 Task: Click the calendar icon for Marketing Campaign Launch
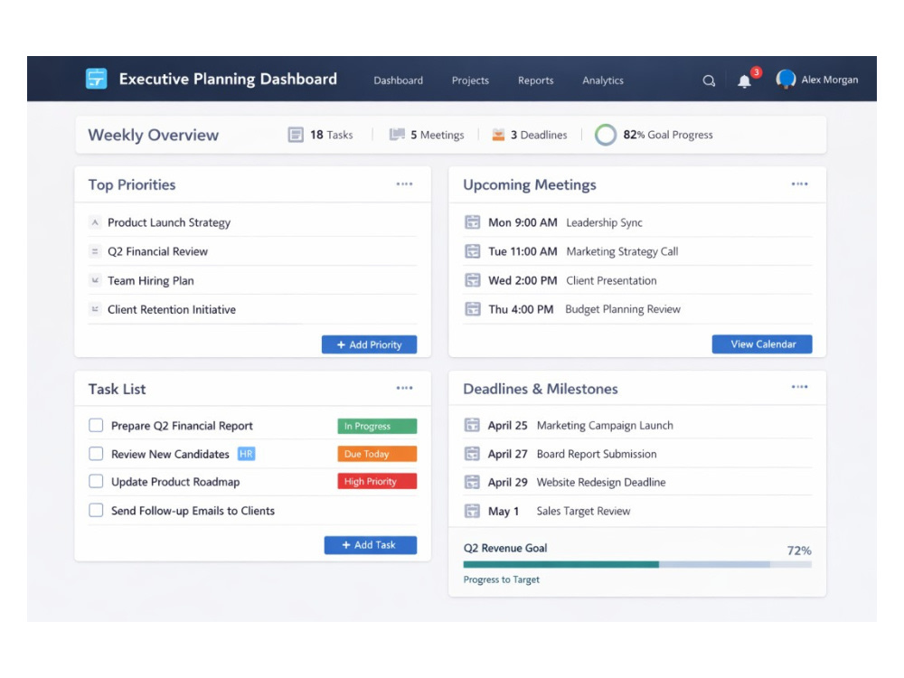coord(472,425)
